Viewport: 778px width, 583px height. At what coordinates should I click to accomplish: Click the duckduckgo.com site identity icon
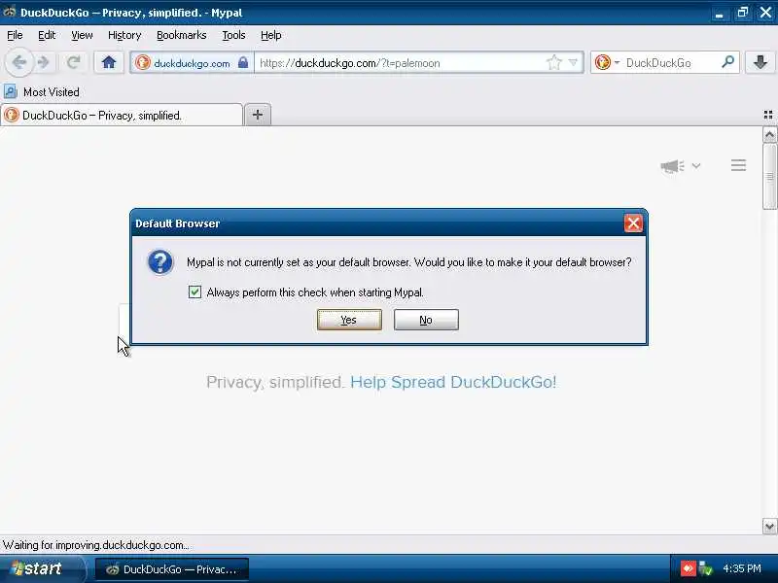(143, 63)
